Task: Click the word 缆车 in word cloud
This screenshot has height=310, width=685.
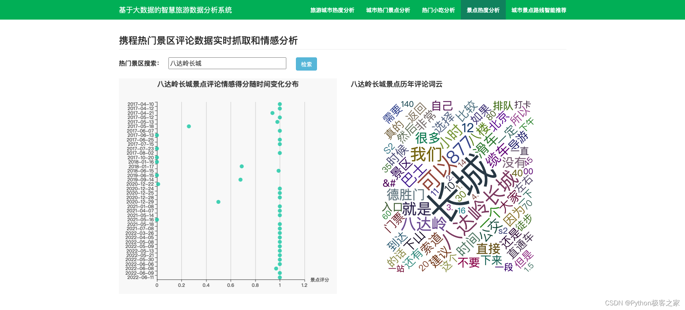Action: tap(498, 155)
